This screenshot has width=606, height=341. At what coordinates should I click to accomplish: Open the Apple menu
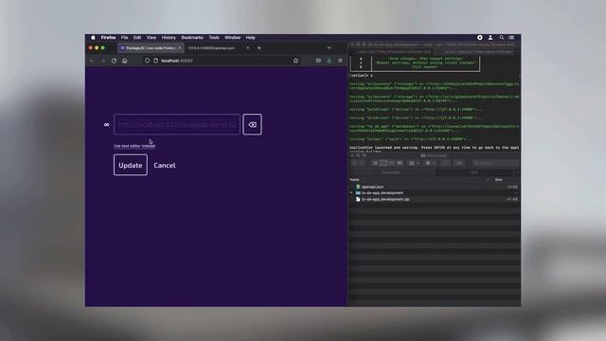tap(93, 38)
